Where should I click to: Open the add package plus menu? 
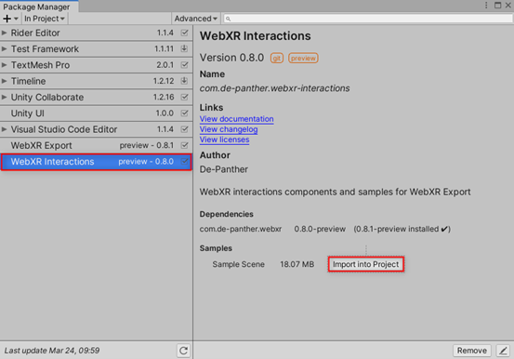point(10,19)
